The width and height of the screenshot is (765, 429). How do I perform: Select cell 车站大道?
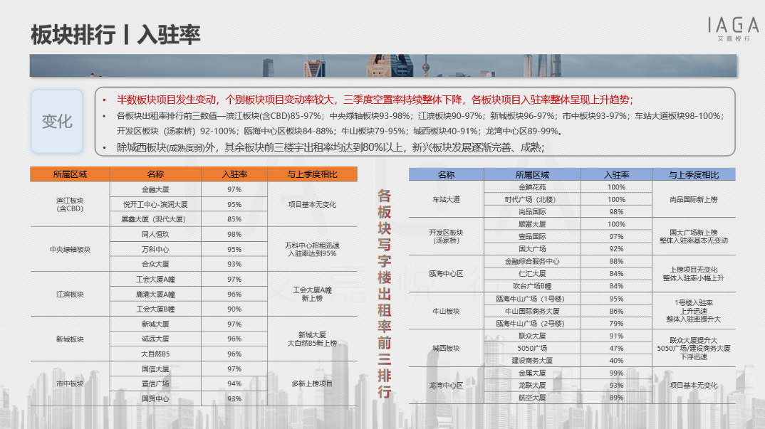click(x=446, y=199)
